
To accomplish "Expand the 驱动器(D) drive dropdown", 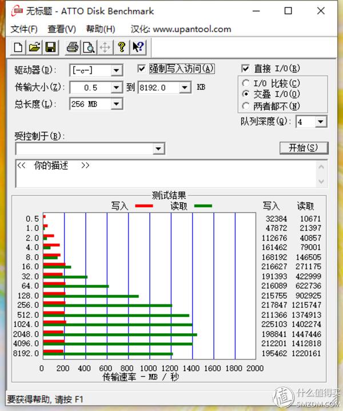I will pyautogui.click(x=116, y=70).
